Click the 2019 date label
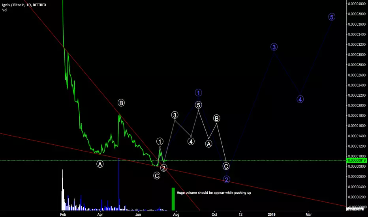Viewport: 368px width, 217px height. click(272, 214)
